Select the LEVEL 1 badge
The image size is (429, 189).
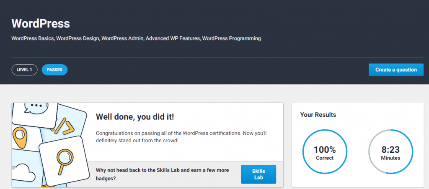[x=24, y=70]
